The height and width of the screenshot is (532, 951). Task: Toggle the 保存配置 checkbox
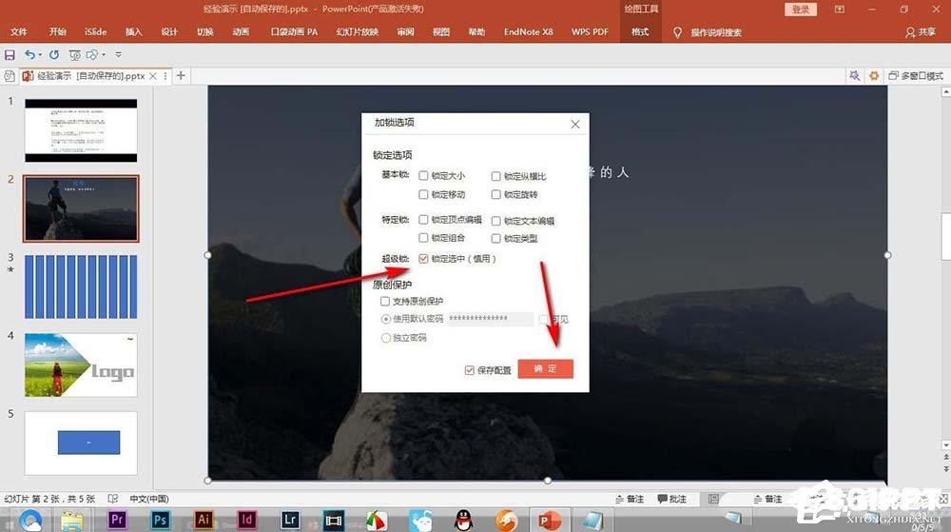(x=470, y=370)
